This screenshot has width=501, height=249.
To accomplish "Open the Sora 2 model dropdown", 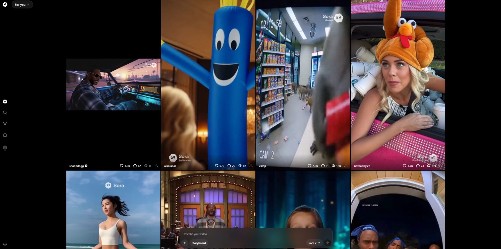I will tap(314, 243).
